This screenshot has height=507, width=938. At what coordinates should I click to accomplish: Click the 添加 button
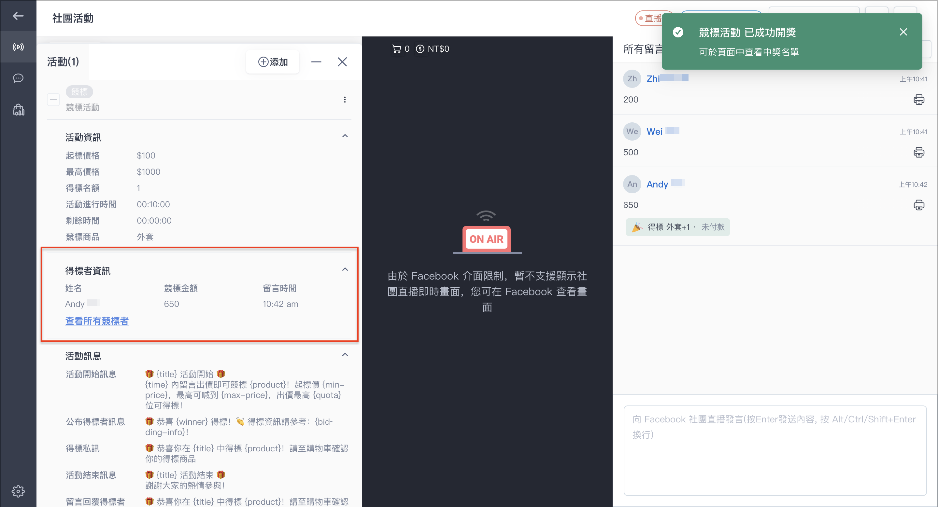click(x=273, y=62)
